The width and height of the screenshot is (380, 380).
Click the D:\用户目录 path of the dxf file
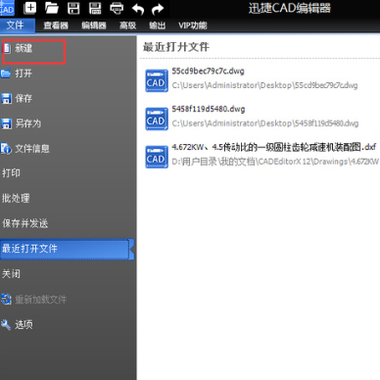click(x=275, y=162)
